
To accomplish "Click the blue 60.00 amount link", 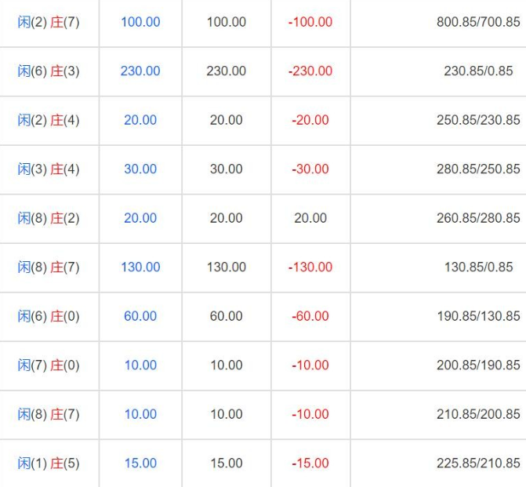I will click(140, 316).
